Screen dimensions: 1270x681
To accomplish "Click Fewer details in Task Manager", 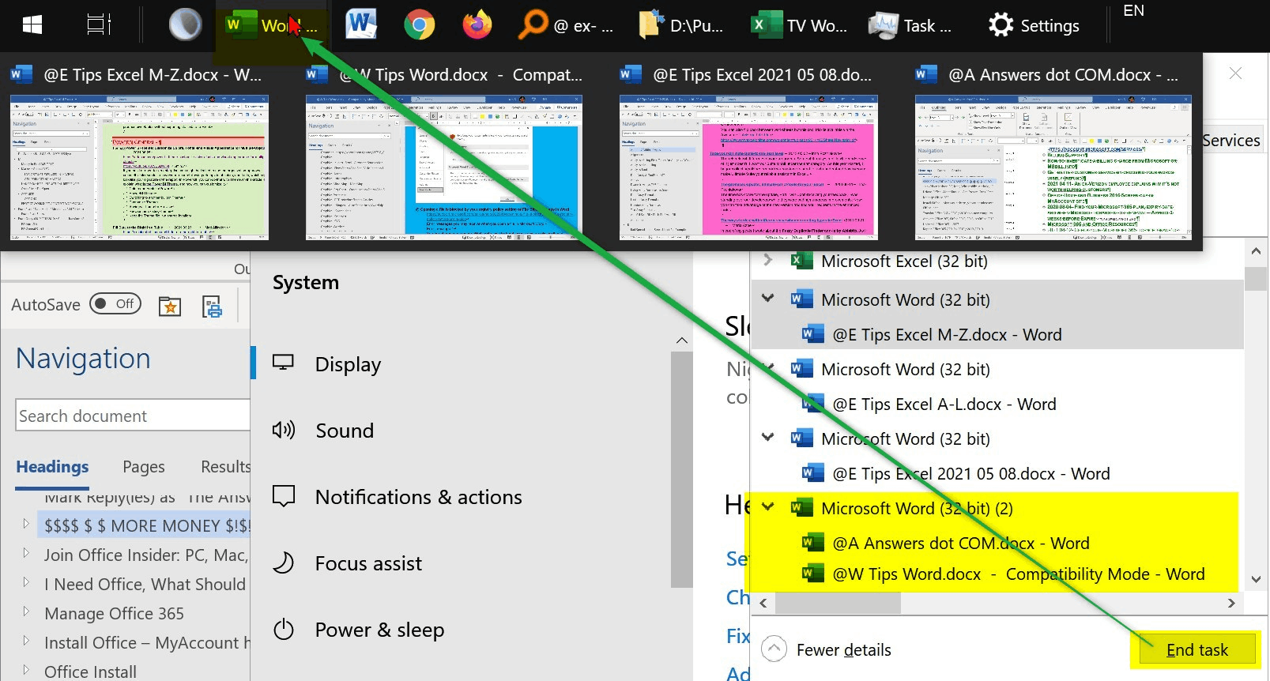I will pos(827,649).
